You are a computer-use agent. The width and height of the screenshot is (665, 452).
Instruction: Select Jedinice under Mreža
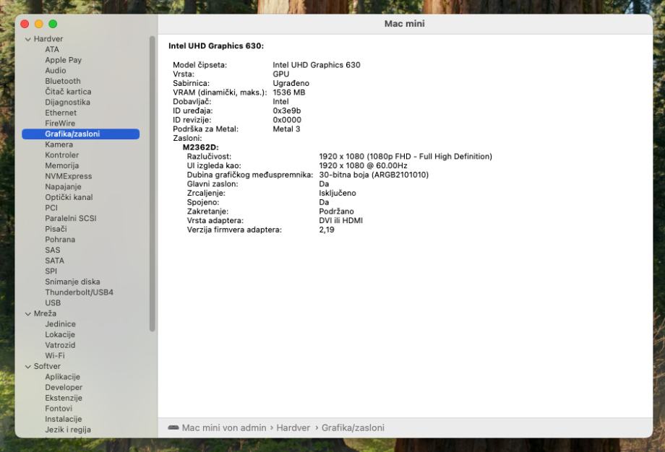click(60, 324)
